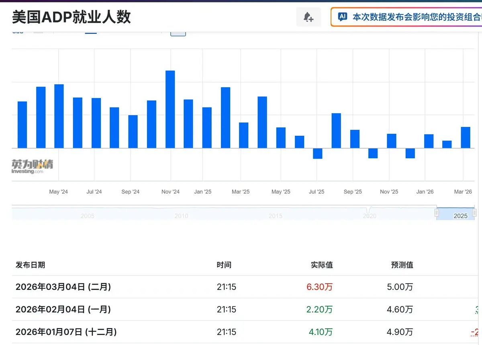
Task: Click the 时间 column header
Action: 224,265
